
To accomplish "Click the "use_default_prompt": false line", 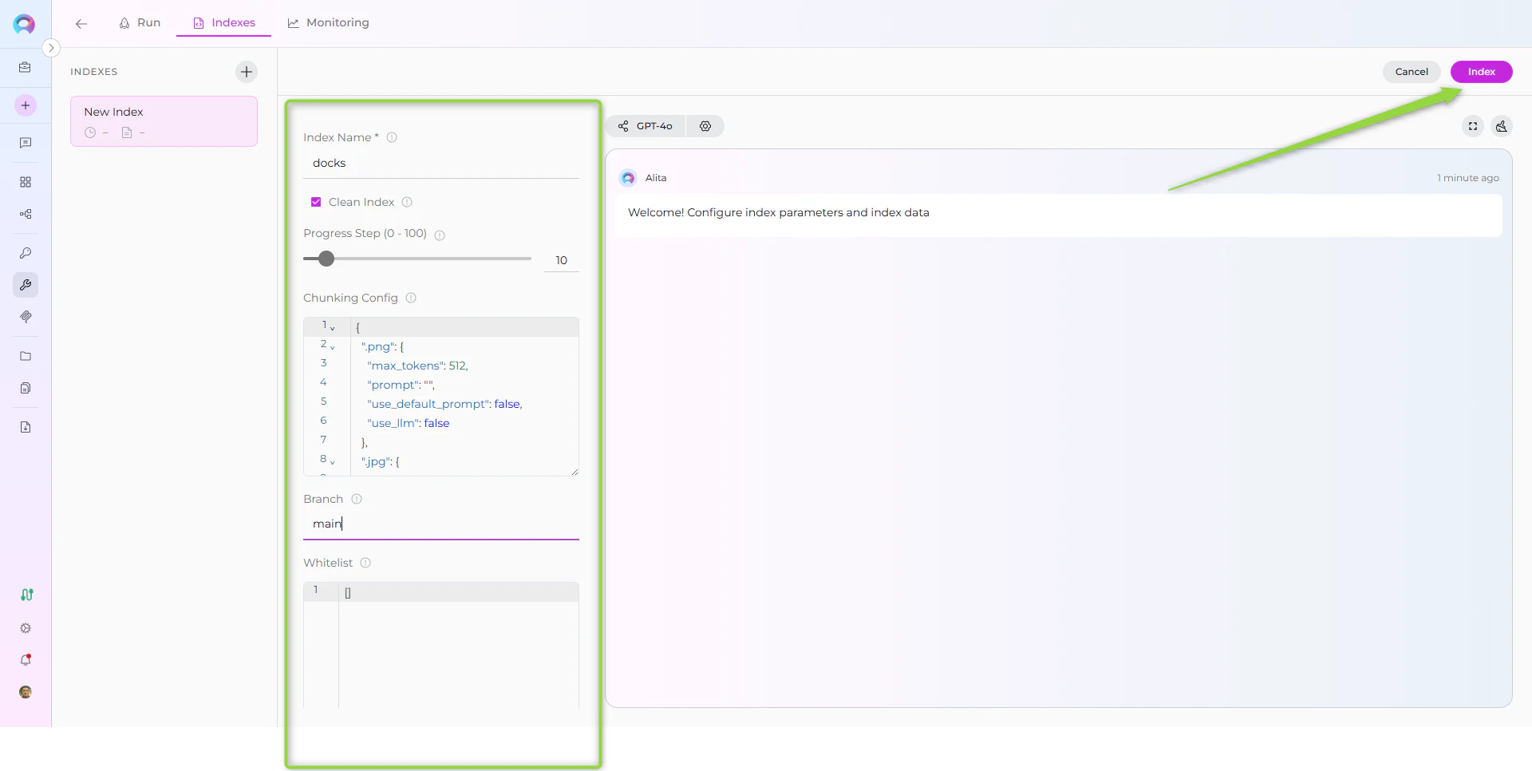I will click(444, 404).
